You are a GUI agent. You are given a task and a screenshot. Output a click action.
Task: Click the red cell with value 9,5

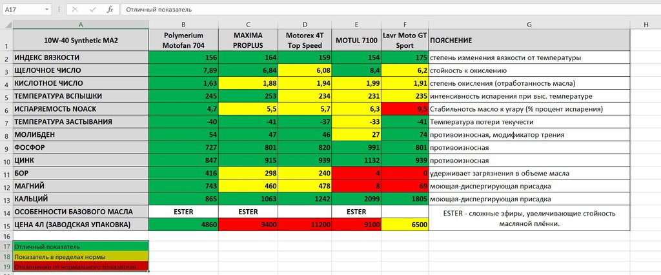(x=405, y=109)
